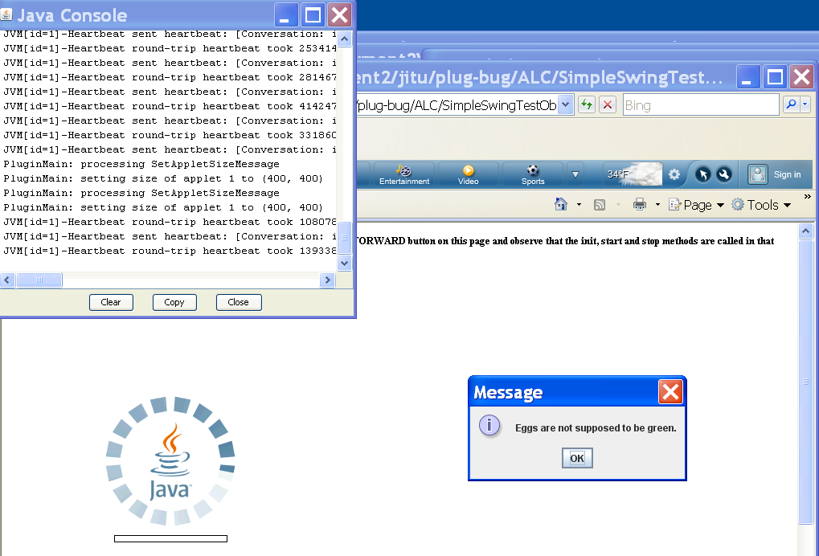Click the browser refresh icon
Screen dimensions: 819x556
click(x=587, y=105)
